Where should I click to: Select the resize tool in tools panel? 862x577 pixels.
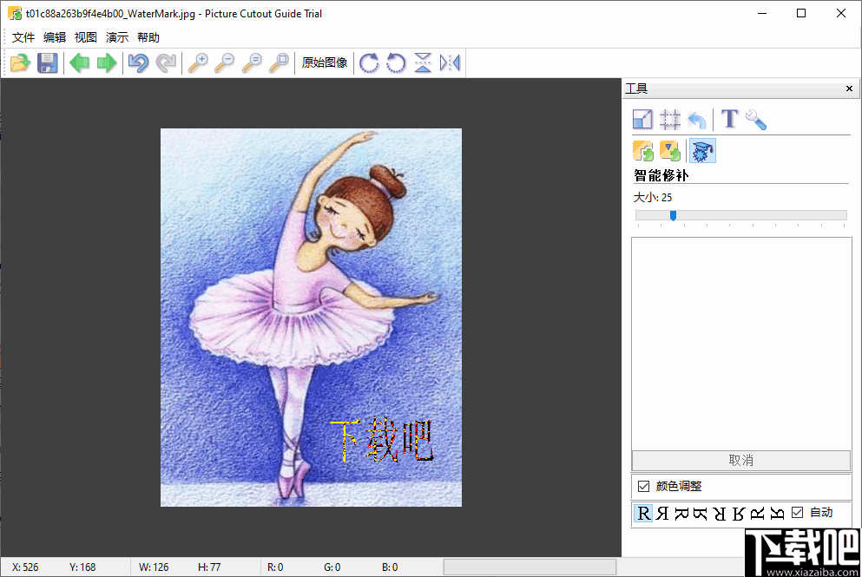coord(642,119)
